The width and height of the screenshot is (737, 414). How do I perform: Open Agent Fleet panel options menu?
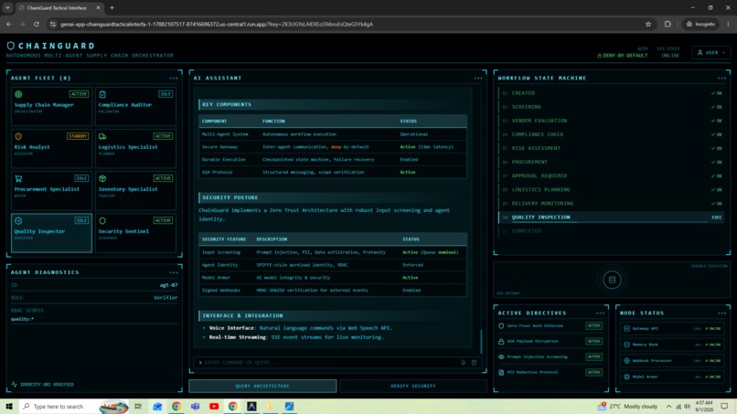tap(174, 78)
